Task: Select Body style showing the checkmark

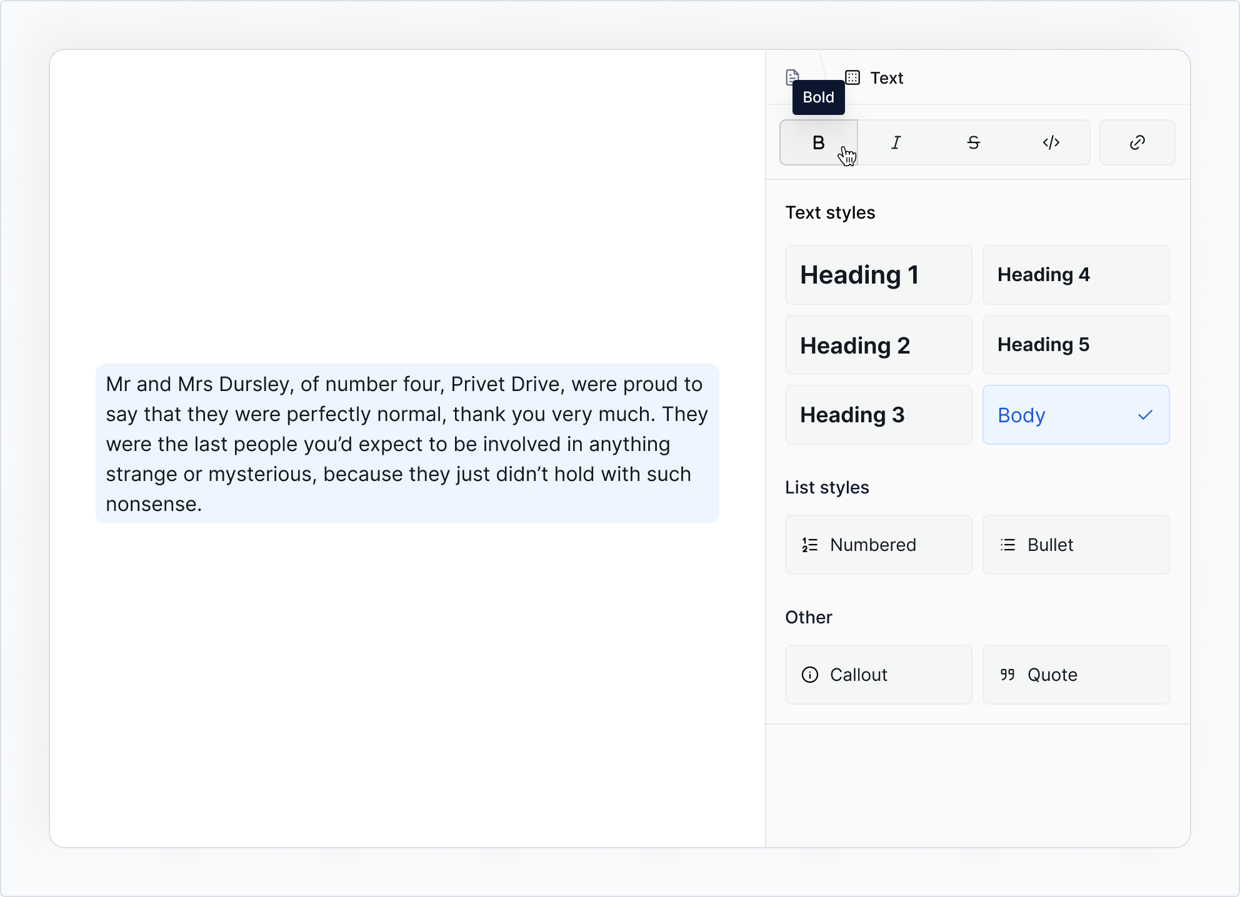Action: pos(1076,415)
